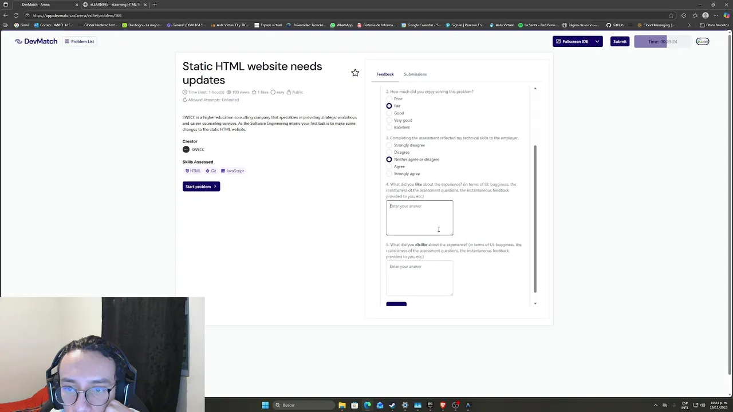Click the Start problem button

[201, 187]
